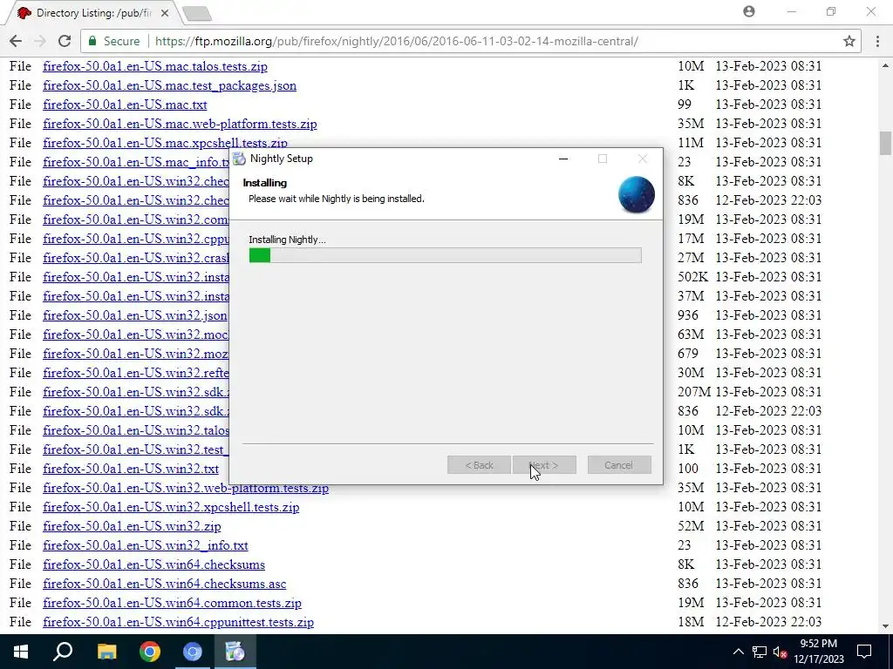Click the 679 file size value

coord(687,354)
